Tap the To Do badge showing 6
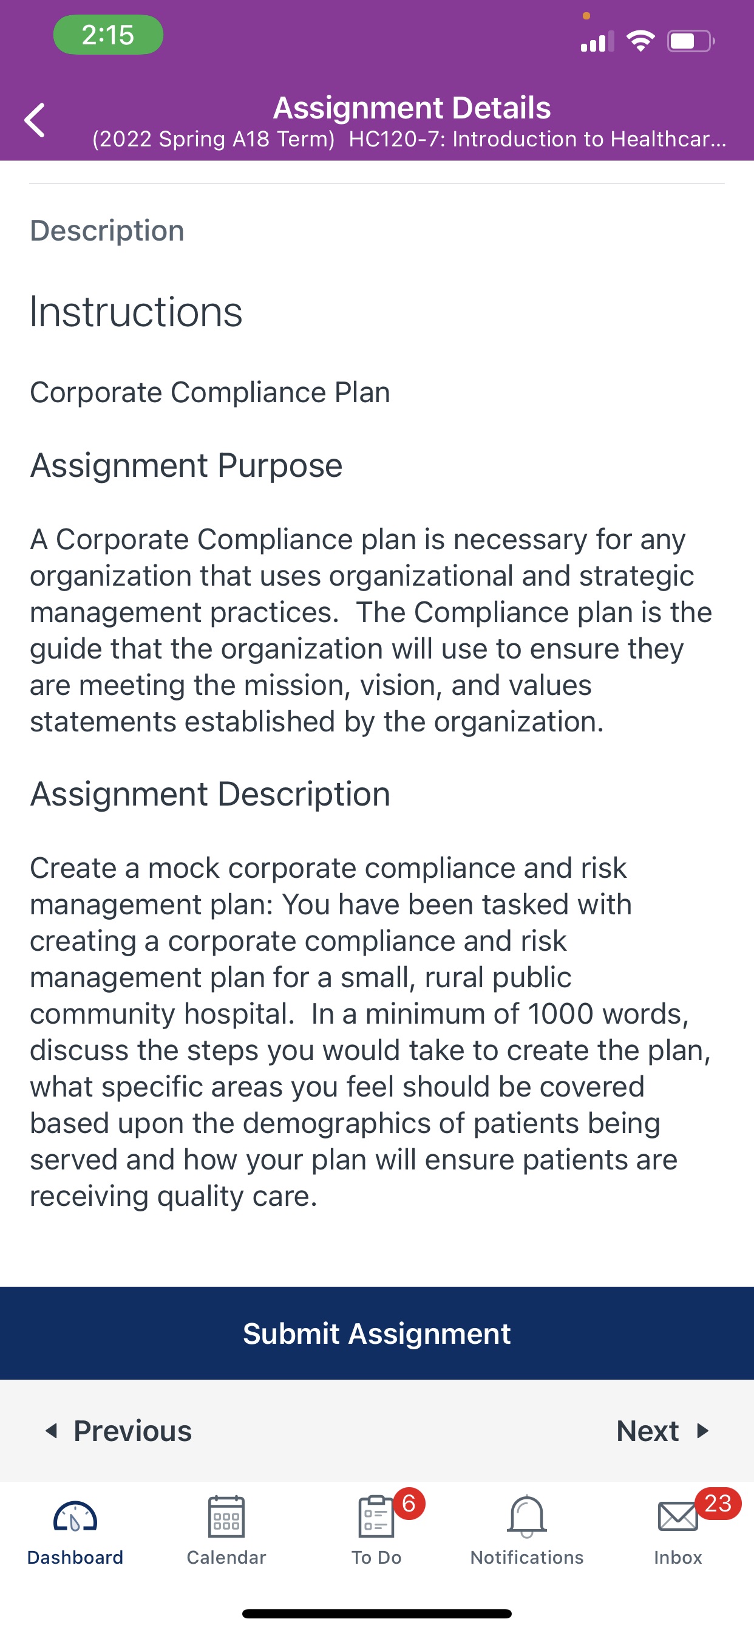 [x=409, y=1503]
